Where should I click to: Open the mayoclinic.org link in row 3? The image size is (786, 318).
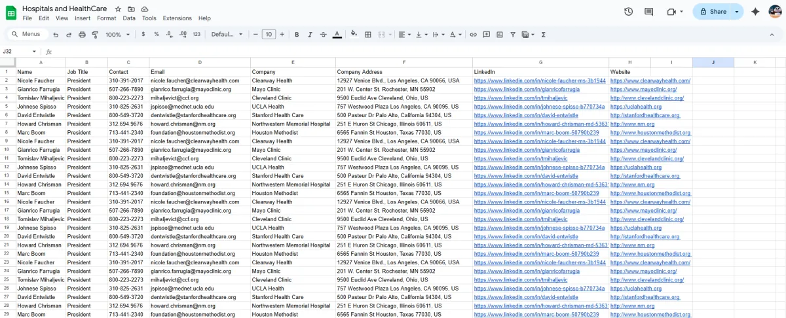pos(643,89)
